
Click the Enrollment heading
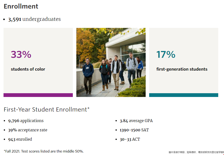pyautogui.click(x=21, y=7)
